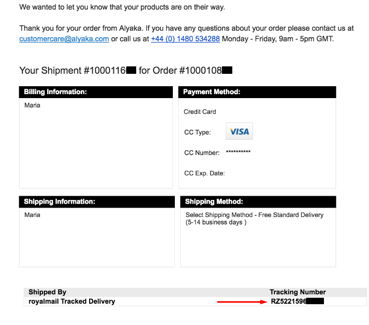Click the Free Standard Delivery text

pos(291,215)
